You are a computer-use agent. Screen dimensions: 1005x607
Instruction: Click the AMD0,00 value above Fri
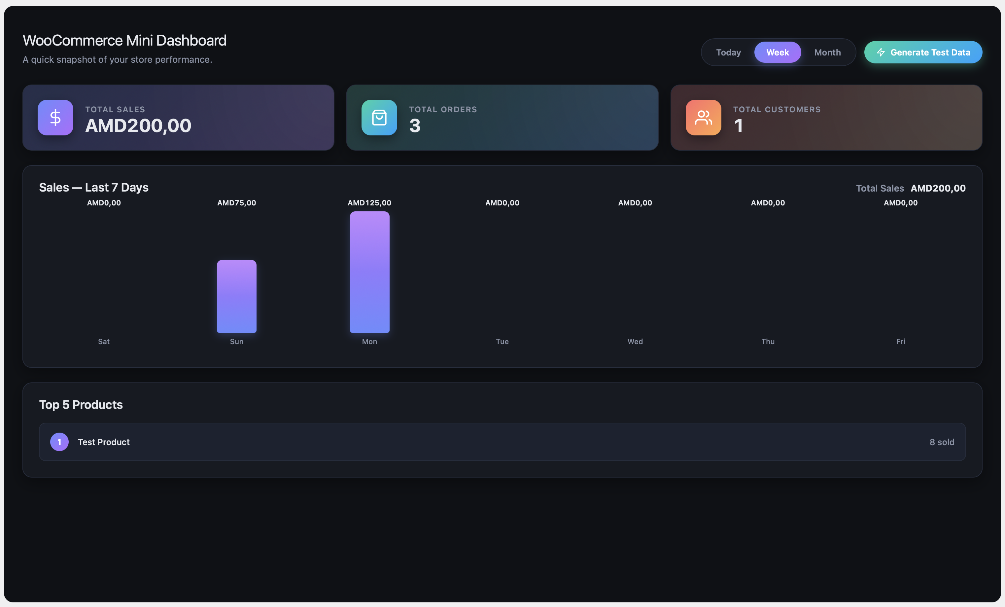(901, 203)
